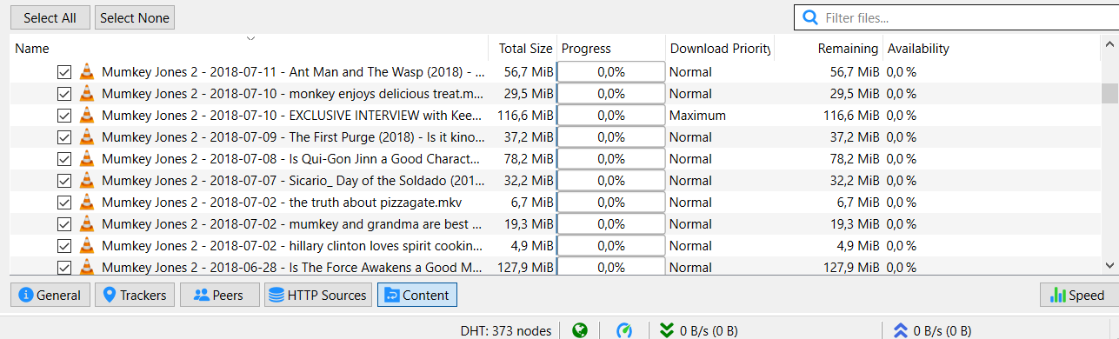Click VLC cone icon of Ant Man file
This screenshot has width=1119, height=339.
[x=86, y=72]
